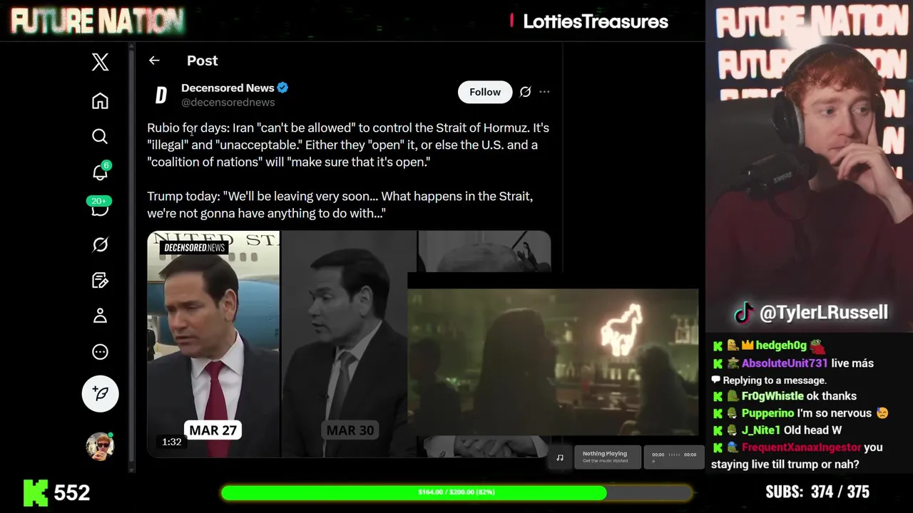Click the Kick logo by 552 viewers
Image resolution: width=913 pixels, height=513 pixels.
click(x=36, y=492)
